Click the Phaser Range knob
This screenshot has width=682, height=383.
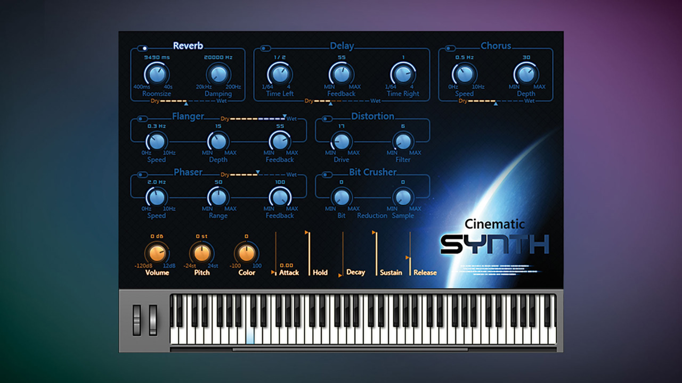[x=218, y=197]
